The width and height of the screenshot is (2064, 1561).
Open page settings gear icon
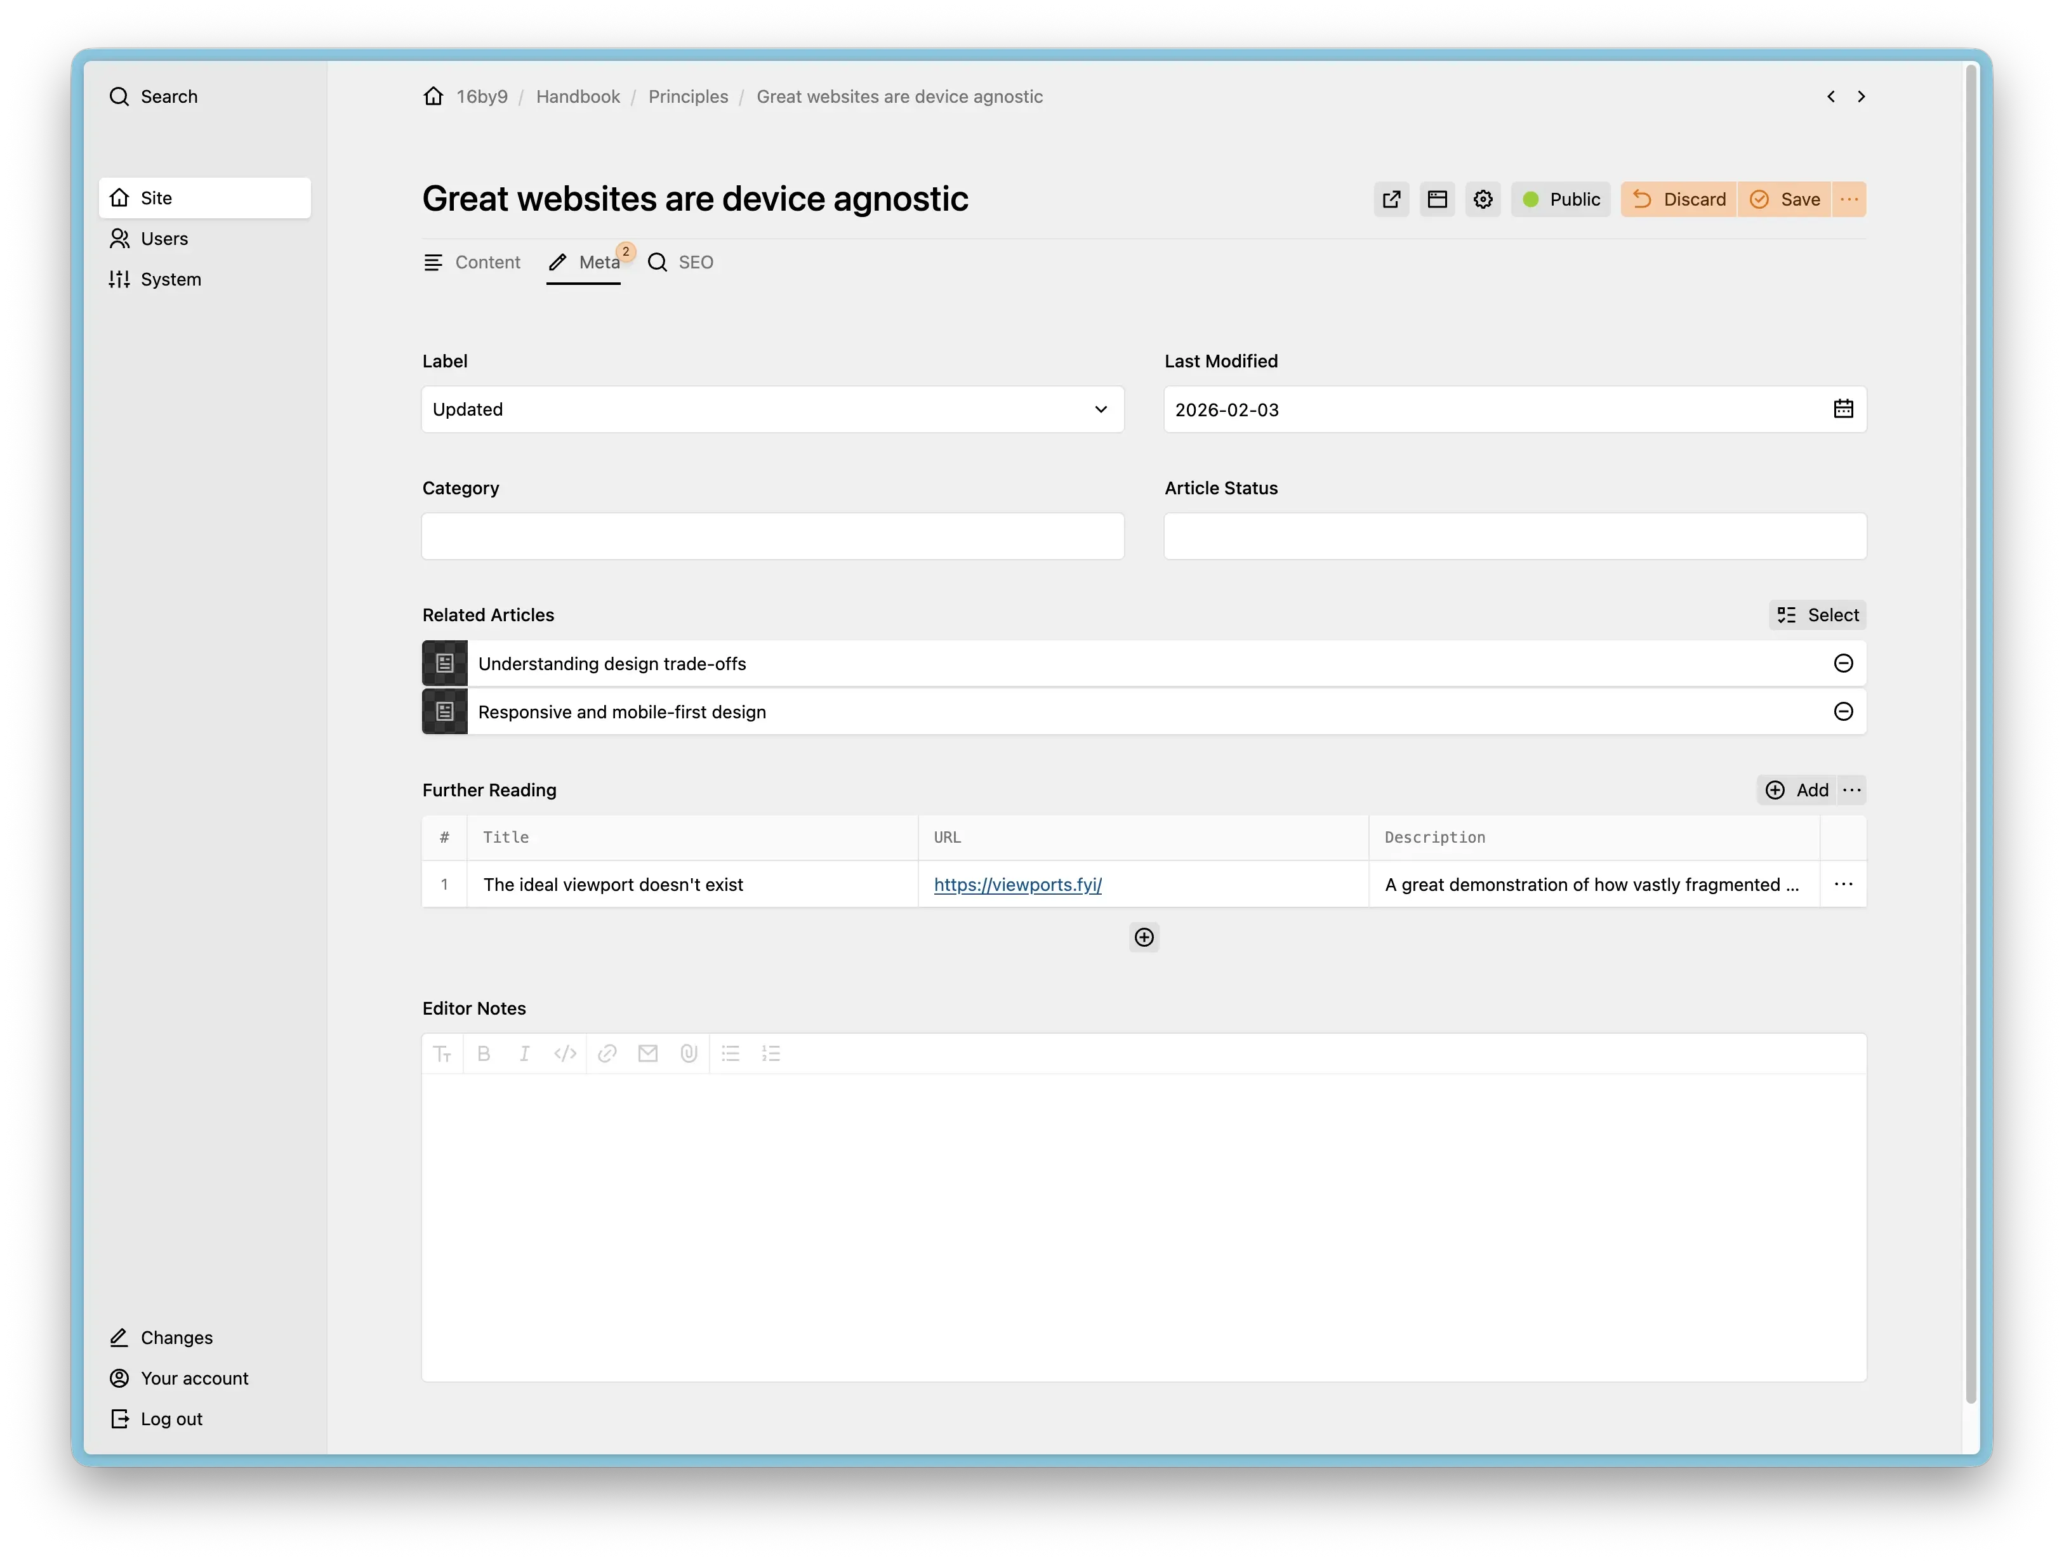1483,200
